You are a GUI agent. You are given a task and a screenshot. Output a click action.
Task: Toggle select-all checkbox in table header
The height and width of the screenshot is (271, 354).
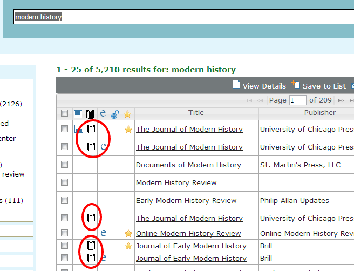tap(64, 113)
